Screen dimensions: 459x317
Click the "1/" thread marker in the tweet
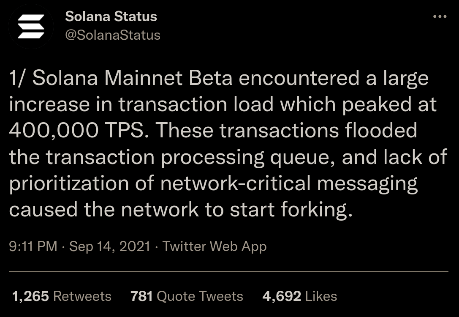coord(18,79)
